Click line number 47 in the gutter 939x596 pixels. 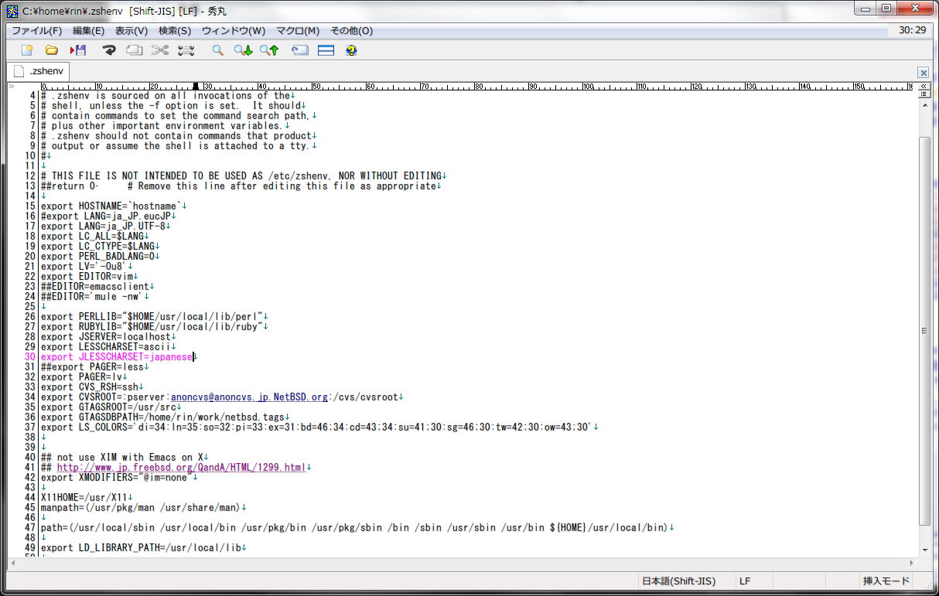tap(30, 527)
